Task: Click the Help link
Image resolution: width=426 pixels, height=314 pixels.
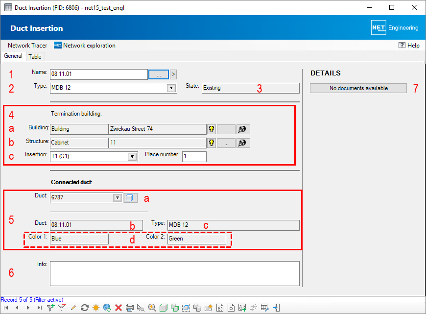Action: 409,46
